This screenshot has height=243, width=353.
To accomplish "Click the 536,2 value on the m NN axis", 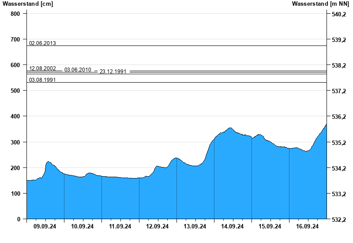I will pyautogui.click(x=339, y=117).
